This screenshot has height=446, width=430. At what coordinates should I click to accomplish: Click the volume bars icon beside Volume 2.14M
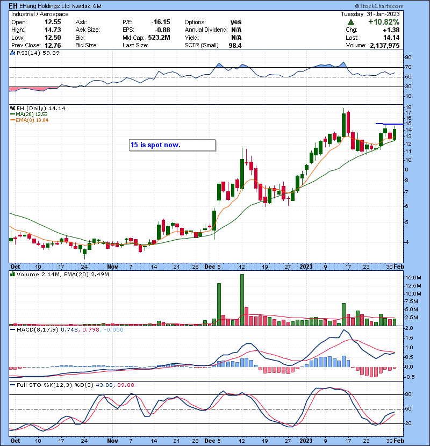tap(12, 274)
